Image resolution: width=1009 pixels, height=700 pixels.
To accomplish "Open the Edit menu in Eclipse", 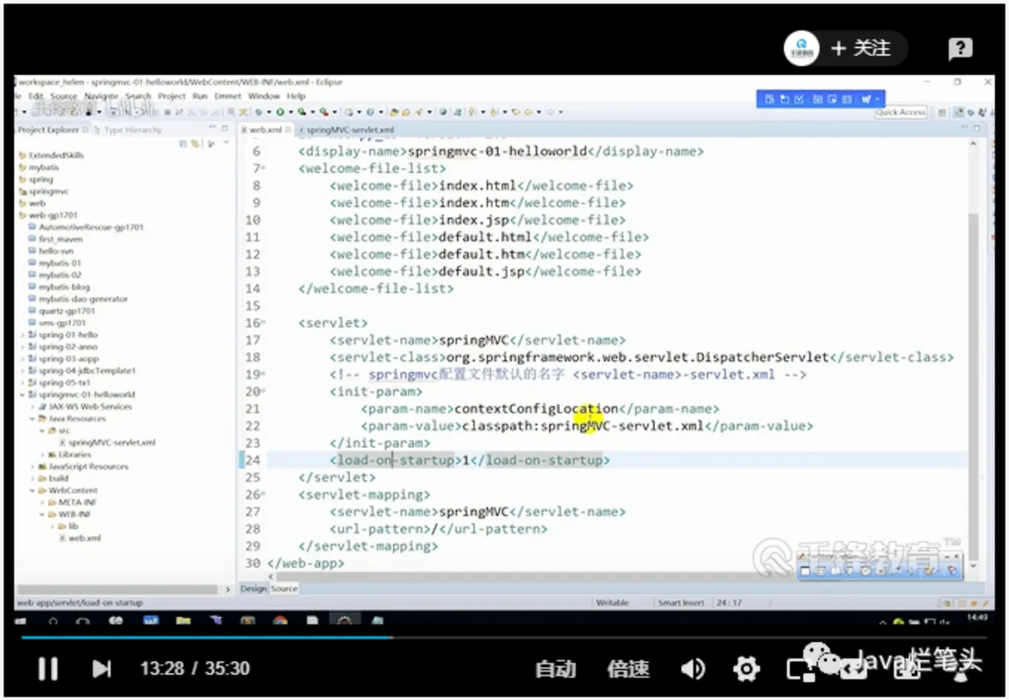I will click(x=36, y=96).
